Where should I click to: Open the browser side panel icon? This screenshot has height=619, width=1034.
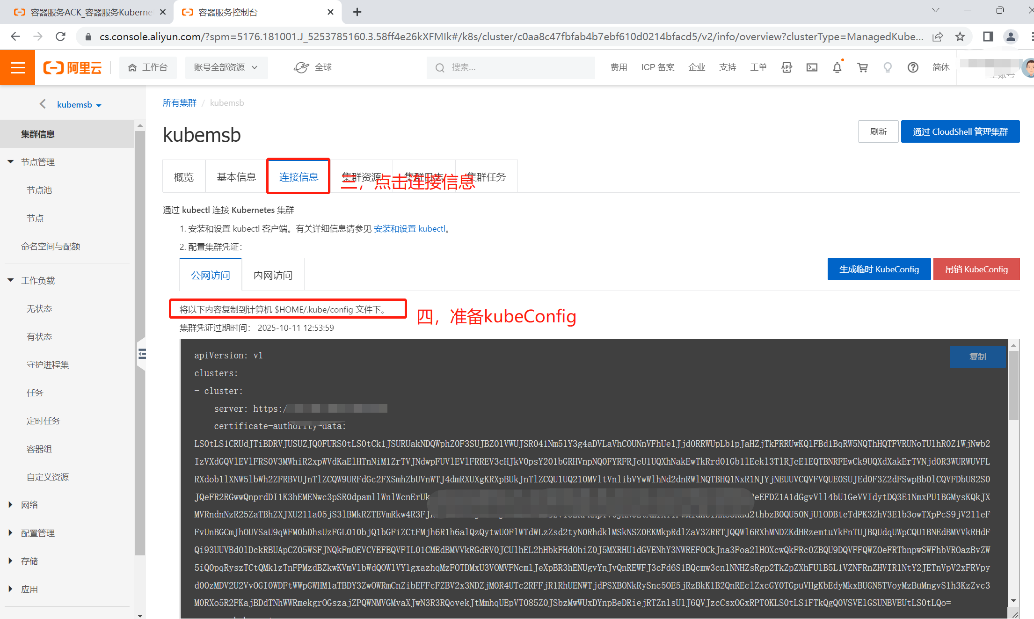point(988,36)
